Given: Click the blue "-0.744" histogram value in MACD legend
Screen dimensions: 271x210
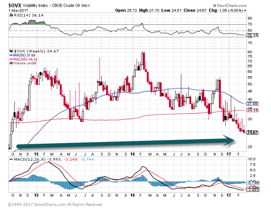Looking at the screenshot, I should (x=87, y=159).
